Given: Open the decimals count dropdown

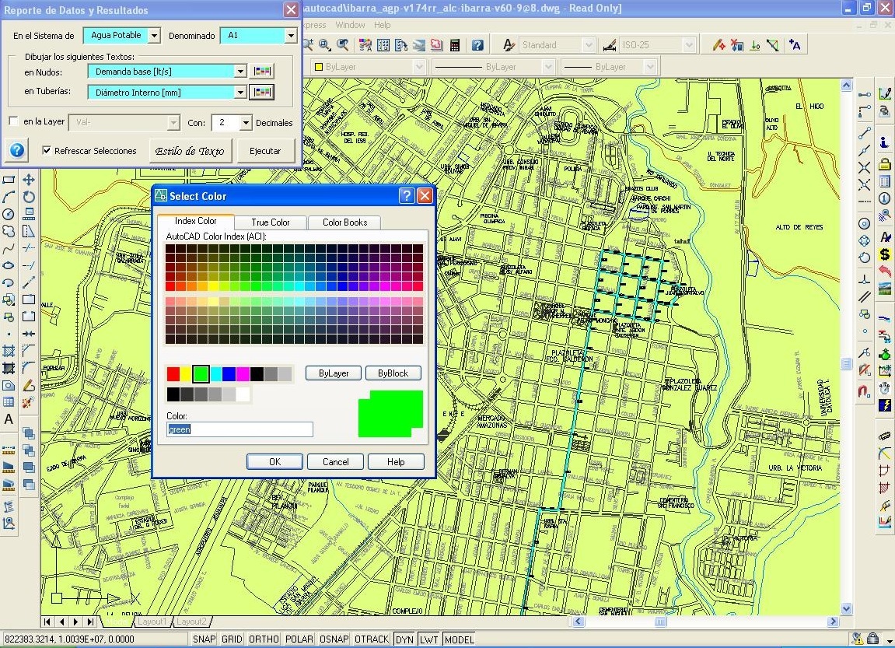Looking at the screenshot, I should 246,123.
